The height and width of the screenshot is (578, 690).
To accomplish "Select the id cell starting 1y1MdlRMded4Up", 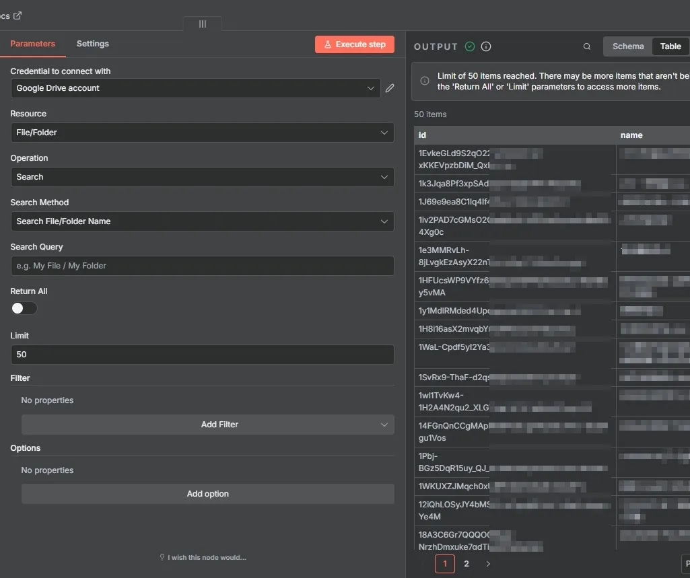I will tap(515, 311).
